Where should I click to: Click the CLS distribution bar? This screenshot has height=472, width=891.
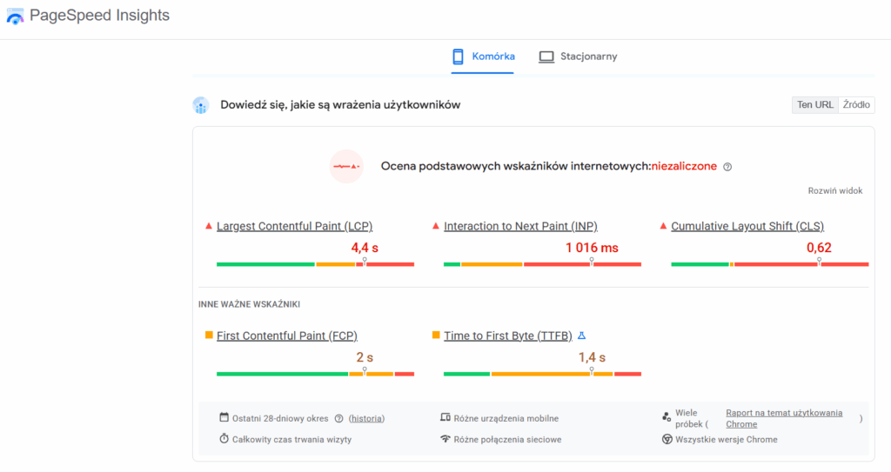[x=770, y=264]
